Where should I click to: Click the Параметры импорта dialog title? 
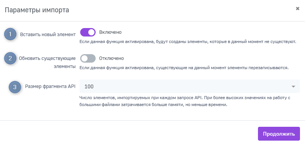coord(37,10)
